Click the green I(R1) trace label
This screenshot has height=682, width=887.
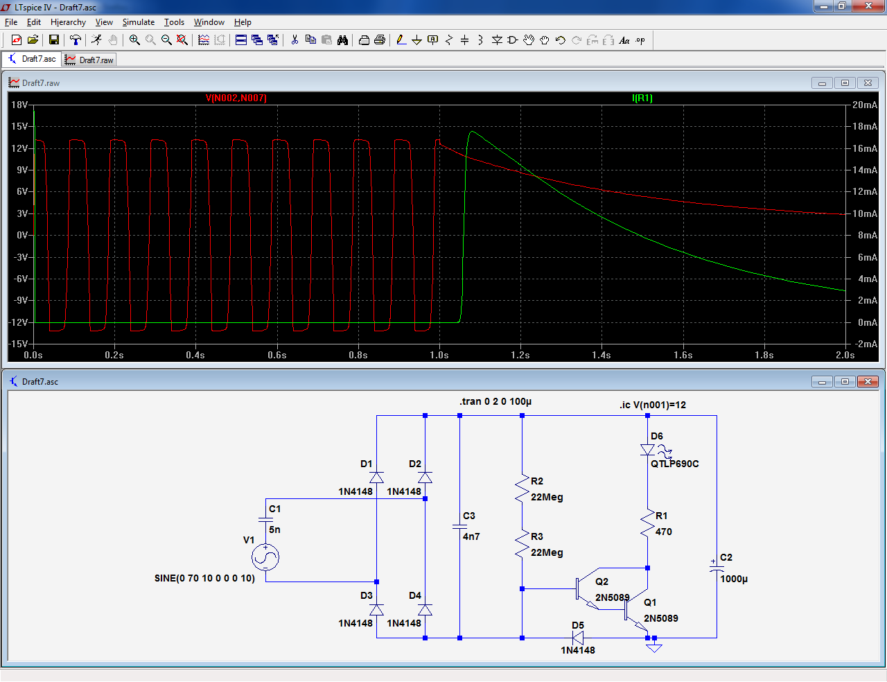[642, 98]
